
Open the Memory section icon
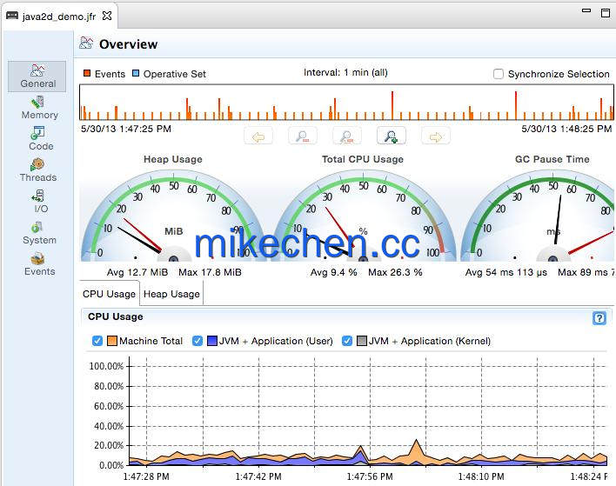click(x=37, y=102)
